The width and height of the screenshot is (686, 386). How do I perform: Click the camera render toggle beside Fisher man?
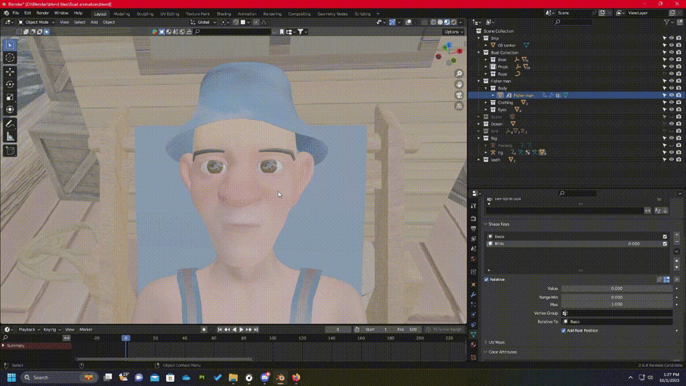pyautogui.click(x=679, y=94)
